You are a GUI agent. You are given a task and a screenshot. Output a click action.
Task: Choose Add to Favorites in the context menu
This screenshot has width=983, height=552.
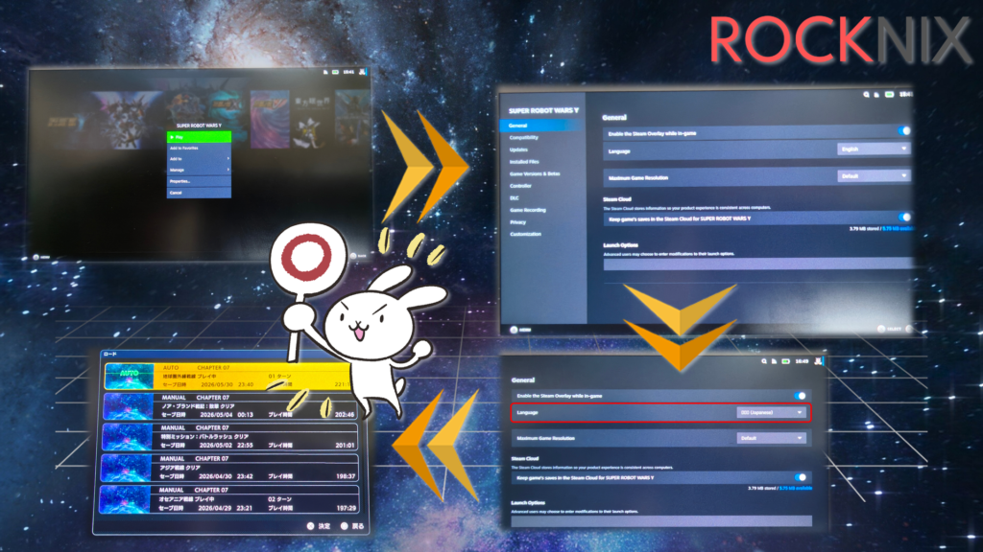199,148
